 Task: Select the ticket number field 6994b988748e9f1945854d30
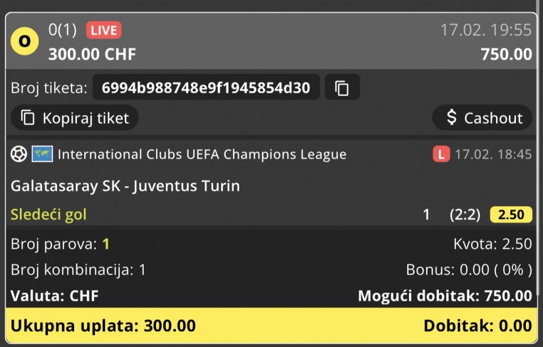(206, 87)
